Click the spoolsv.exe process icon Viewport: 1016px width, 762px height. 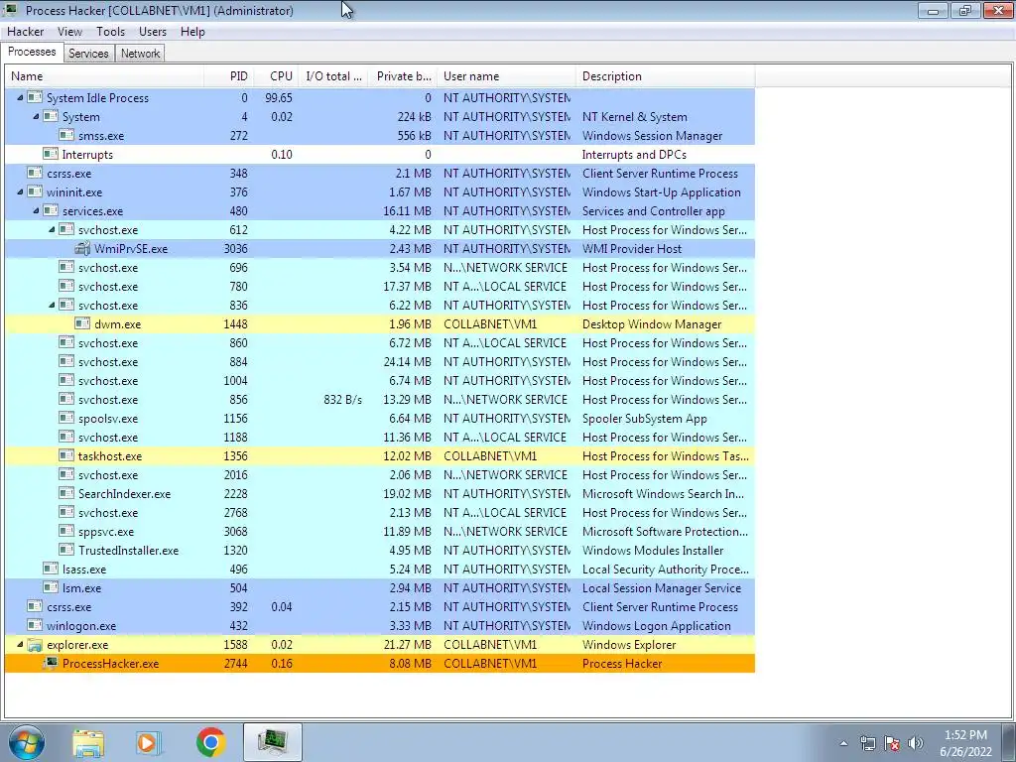66,418
